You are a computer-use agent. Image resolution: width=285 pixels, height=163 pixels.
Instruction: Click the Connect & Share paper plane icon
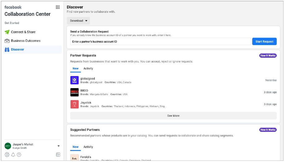pyautogui.click(x=7, y=32)
